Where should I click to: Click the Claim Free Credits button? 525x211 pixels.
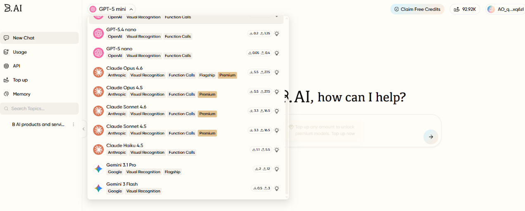tap(417, 9)
